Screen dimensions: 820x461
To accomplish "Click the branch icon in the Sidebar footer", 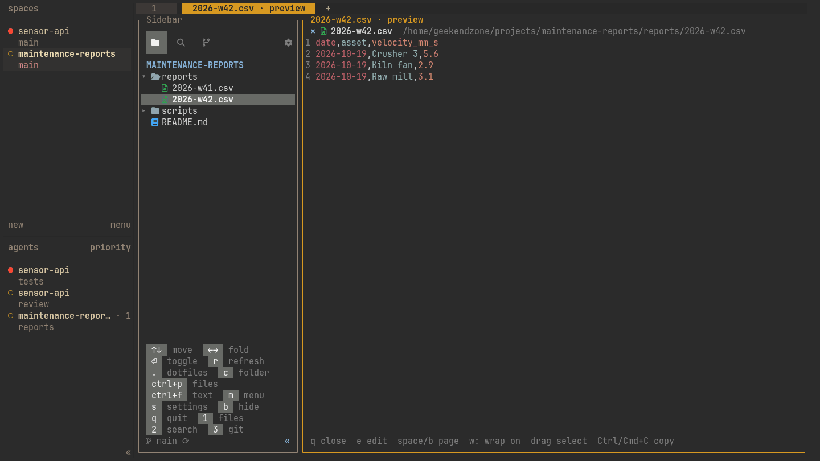I will pyautogui.click(x=149, y=441).
